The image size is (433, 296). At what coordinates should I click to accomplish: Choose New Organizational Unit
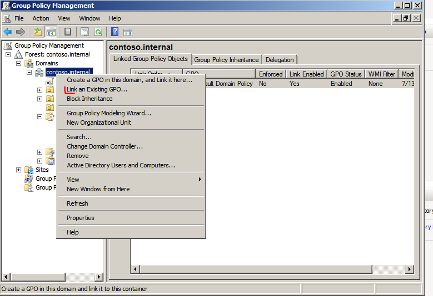coord(131,123)
